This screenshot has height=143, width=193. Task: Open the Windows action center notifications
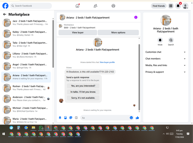pos(188,134)
